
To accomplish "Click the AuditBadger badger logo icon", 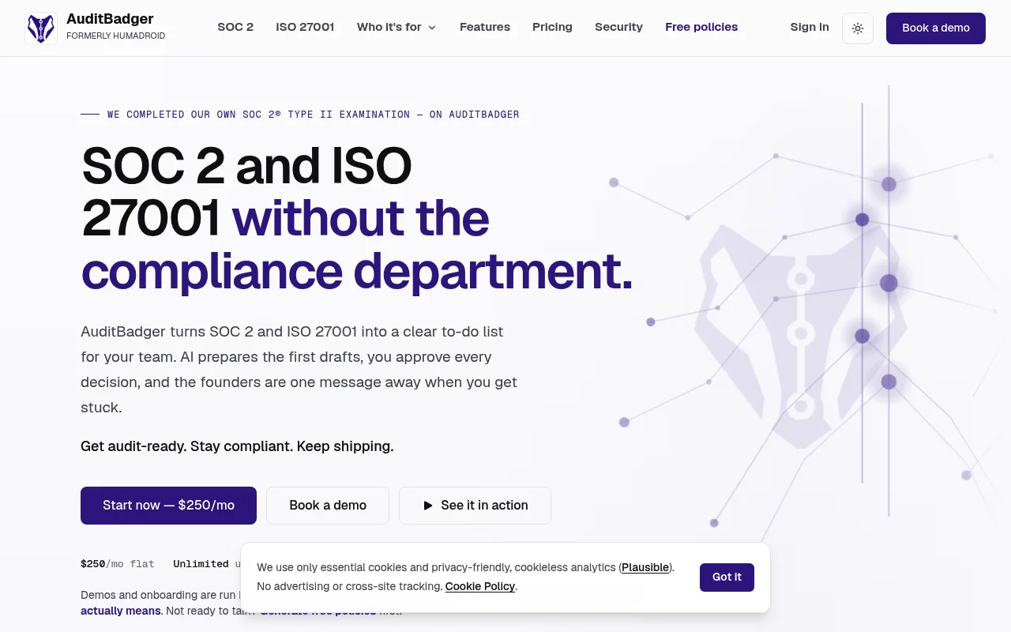I will [41, 28].
